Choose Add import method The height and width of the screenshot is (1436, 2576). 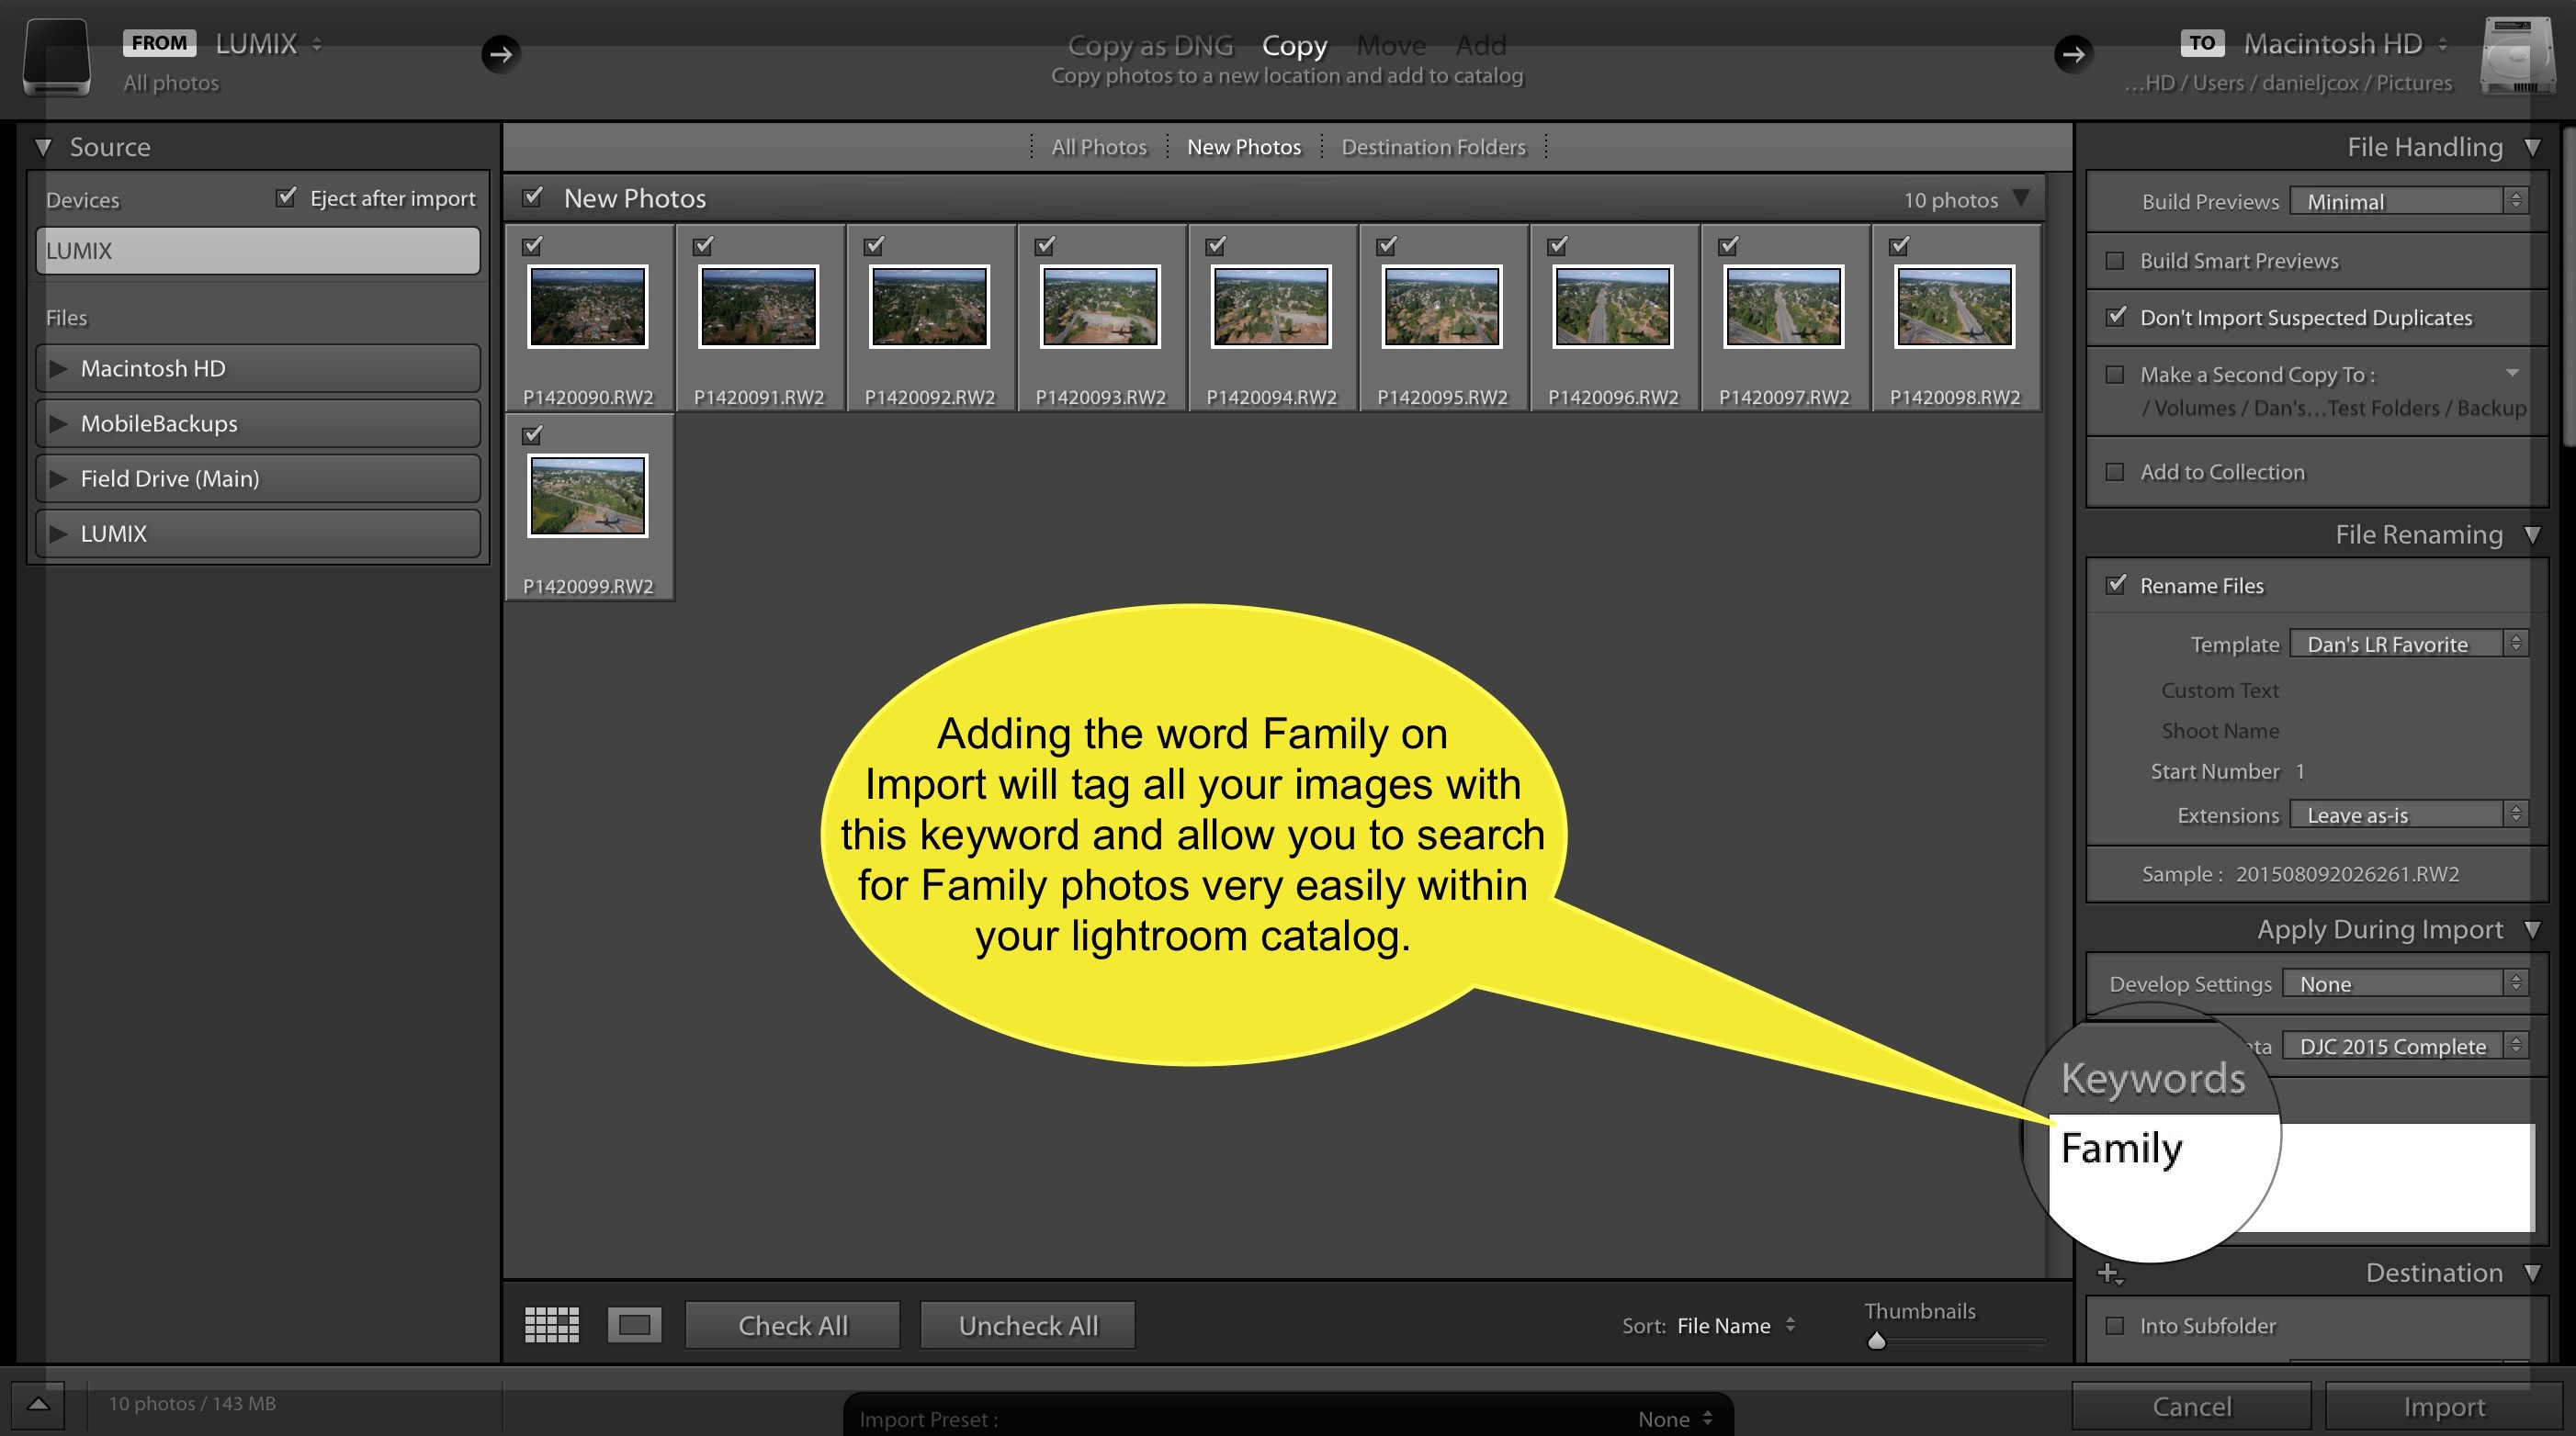[1480, 45]
